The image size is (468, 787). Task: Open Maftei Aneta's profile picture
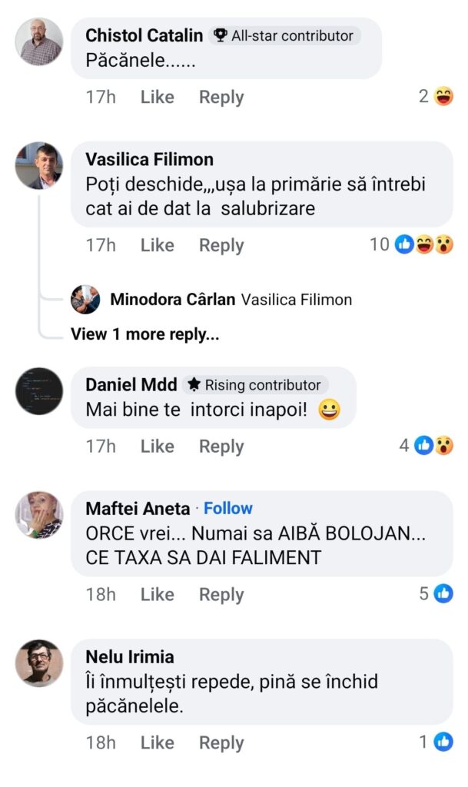[39, 515]
